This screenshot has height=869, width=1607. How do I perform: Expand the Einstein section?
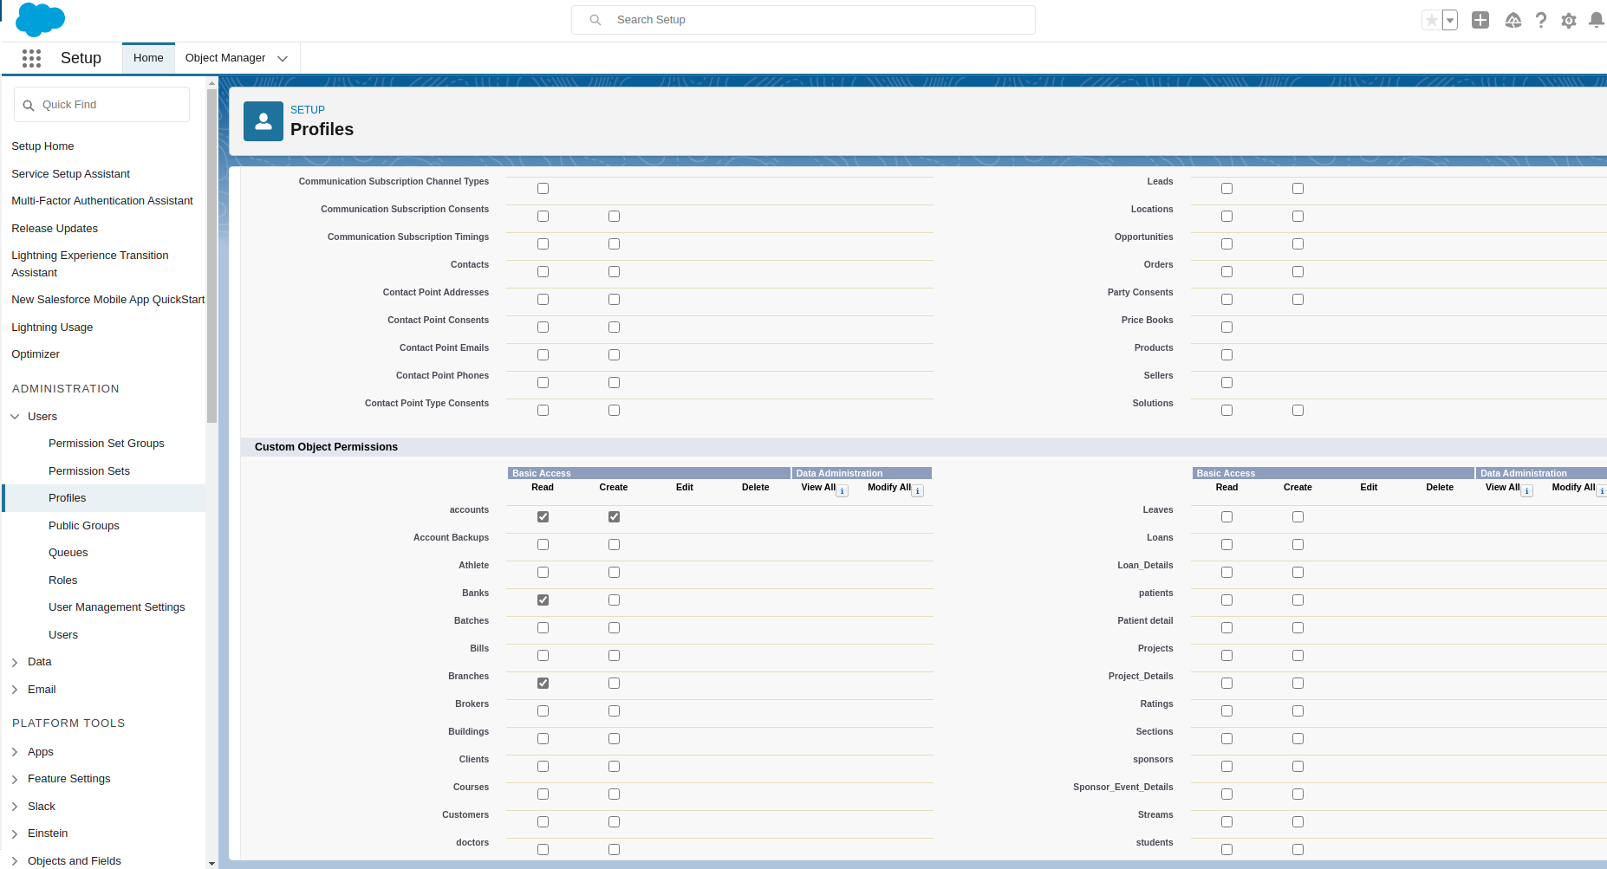pos(15,833)
